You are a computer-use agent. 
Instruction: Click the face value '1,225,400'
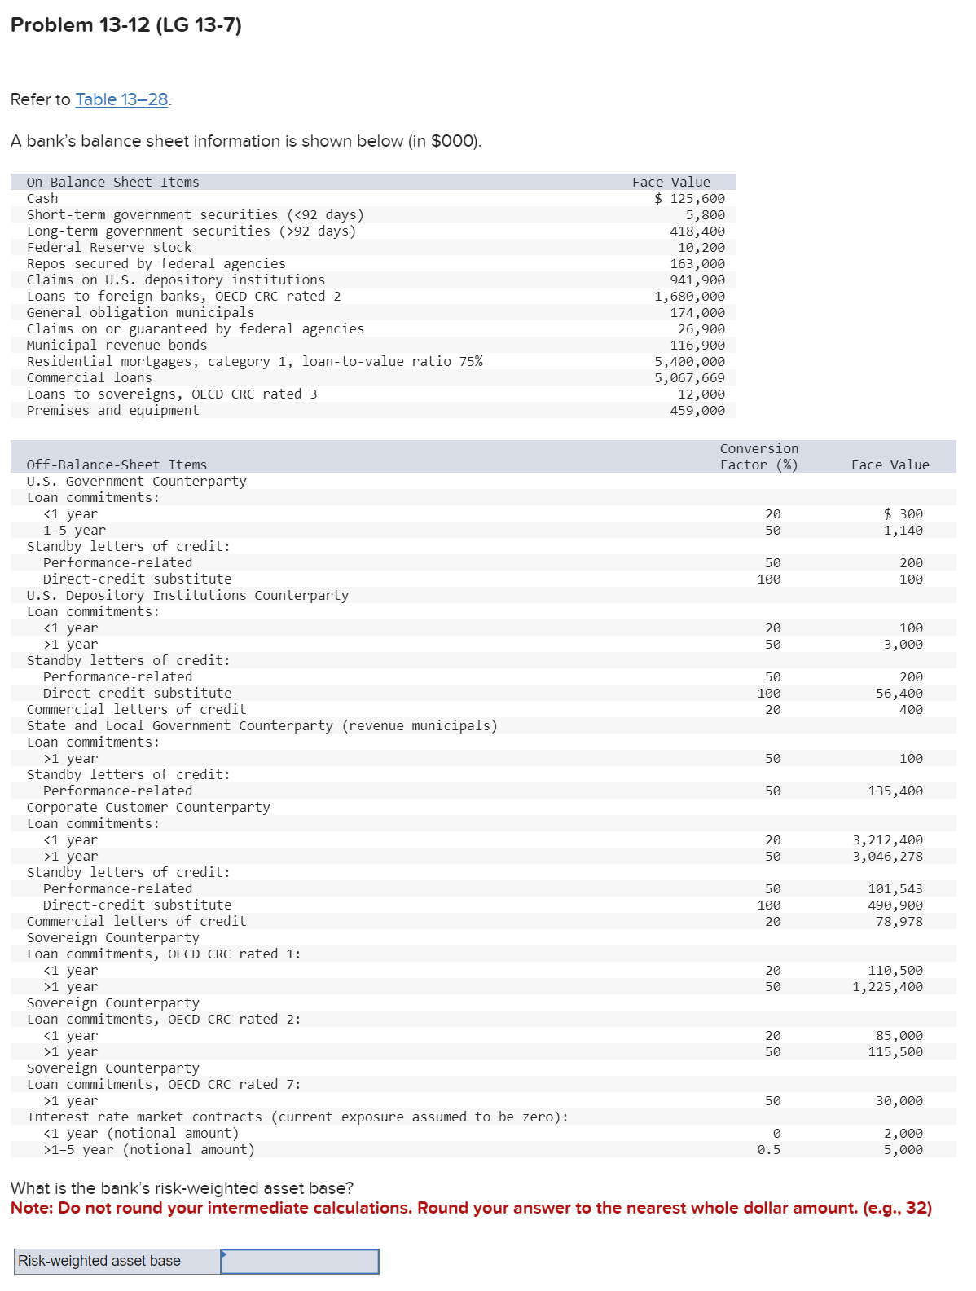[888, 987]
